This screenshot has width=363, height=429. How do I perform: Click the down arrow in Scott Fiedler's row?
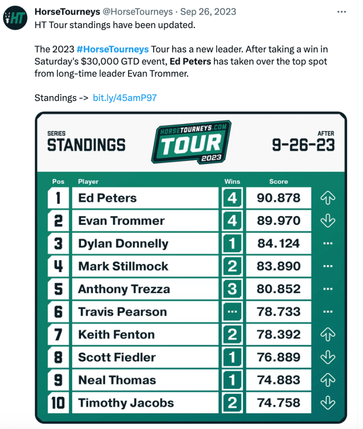(x=328, y=357)
